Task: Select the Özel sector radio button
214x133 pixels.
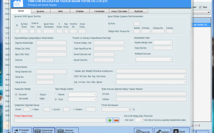Action: (56, 99)
